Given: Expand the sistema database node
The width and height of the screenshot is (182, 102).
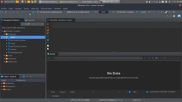Looking at the screenshot, I should (x=7, y=50).
